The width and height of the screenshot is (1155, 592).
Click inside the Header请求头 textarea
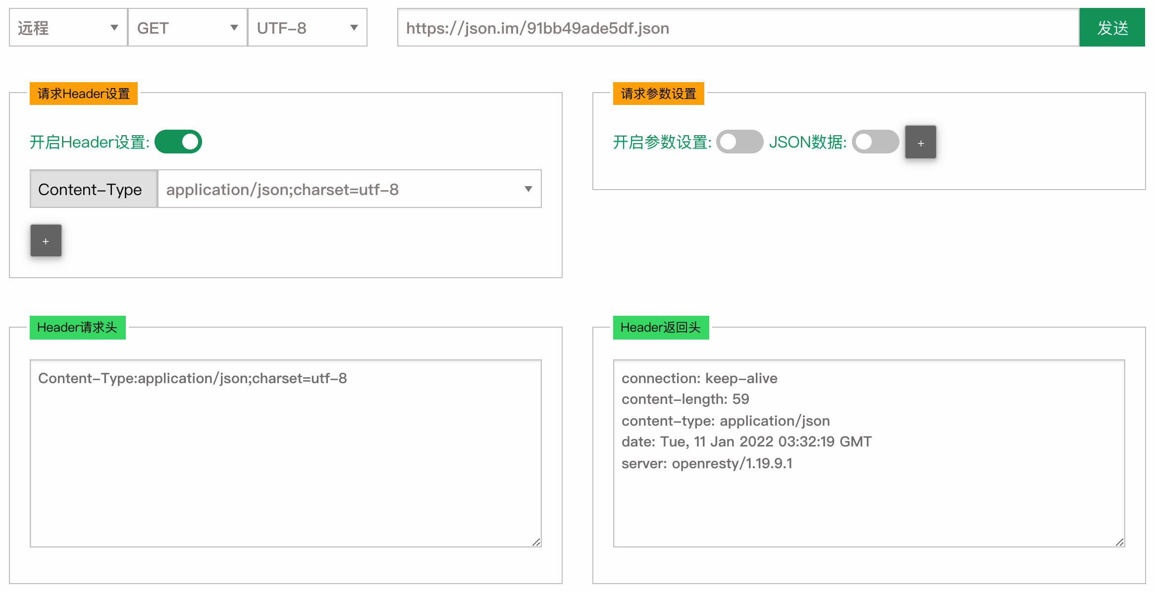(286, 453)
